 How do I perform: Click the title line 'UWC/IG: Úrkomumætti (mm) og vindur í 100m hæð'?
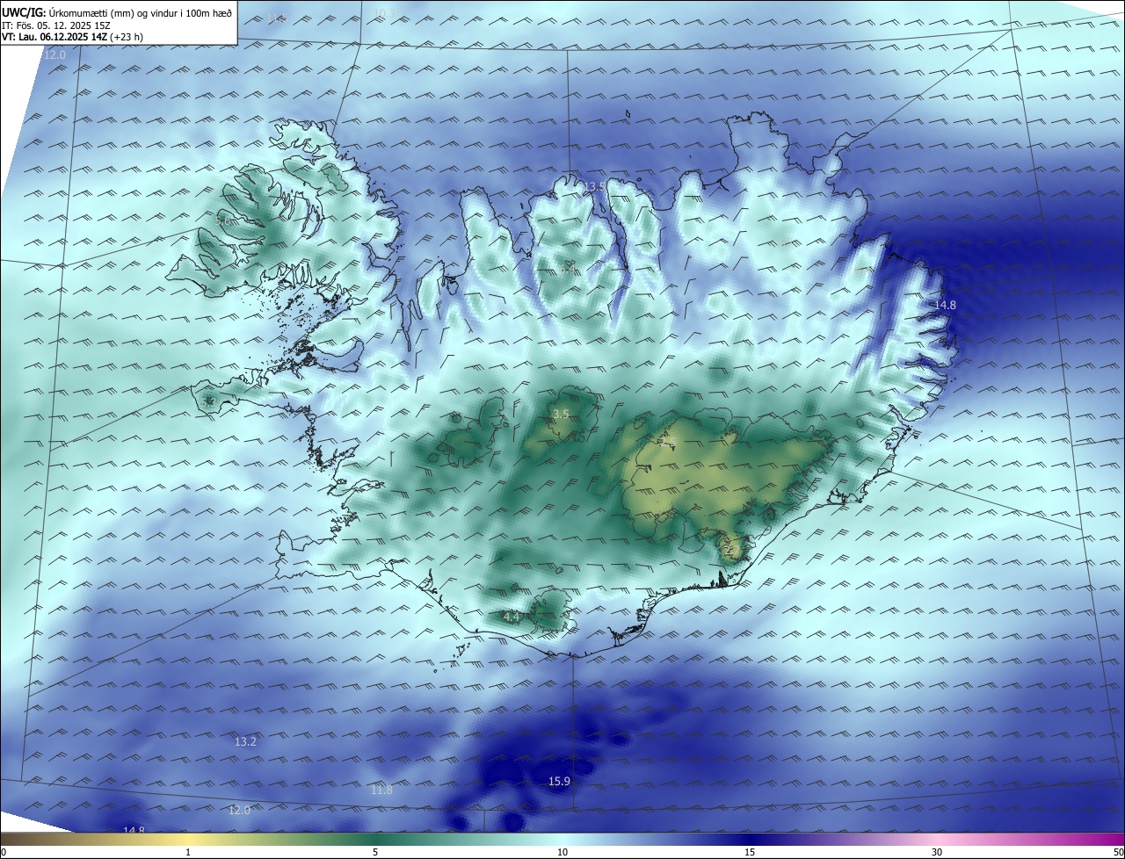[117, 12]
